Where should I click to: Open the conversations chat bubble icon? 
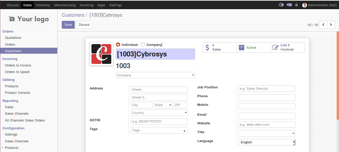(x=289, y=5)
